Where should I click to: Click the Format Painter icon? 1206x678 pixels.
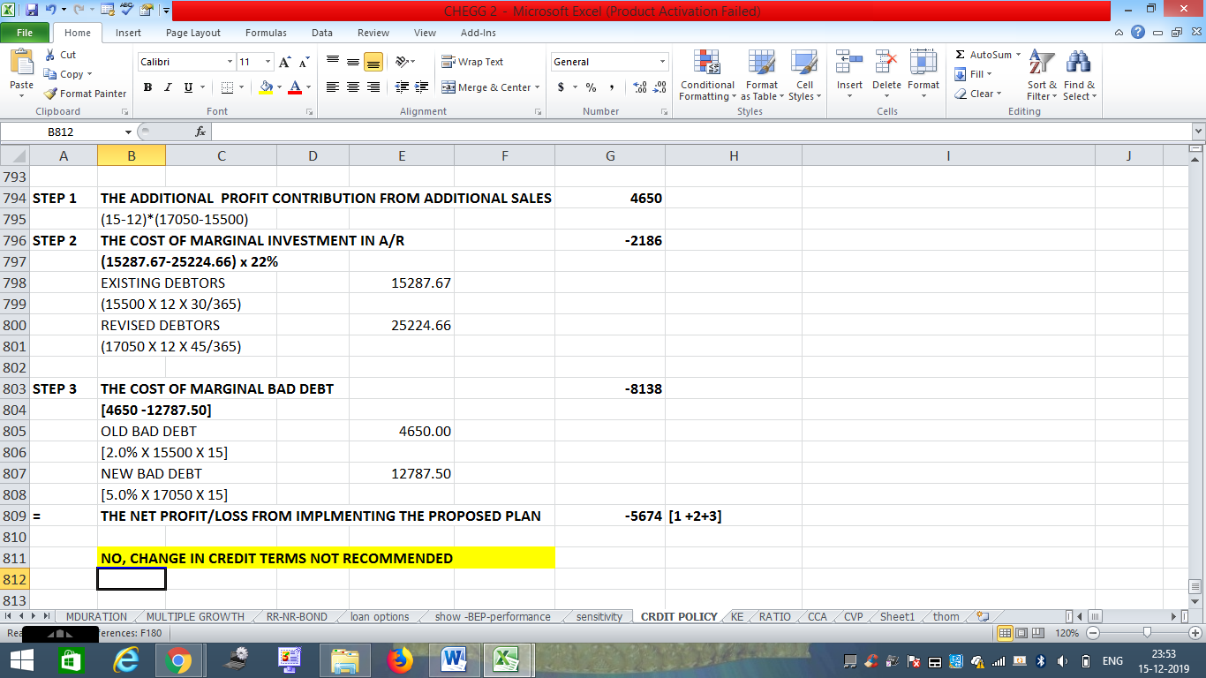[x=51, y=94]
